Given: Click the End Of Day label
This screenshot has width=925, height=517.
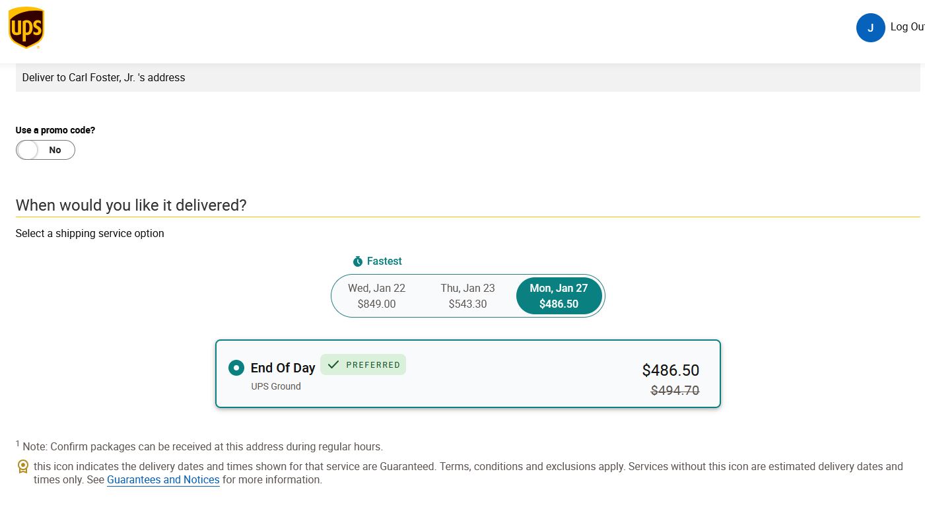Looking at the screenshot, I should tap(283, 368).
